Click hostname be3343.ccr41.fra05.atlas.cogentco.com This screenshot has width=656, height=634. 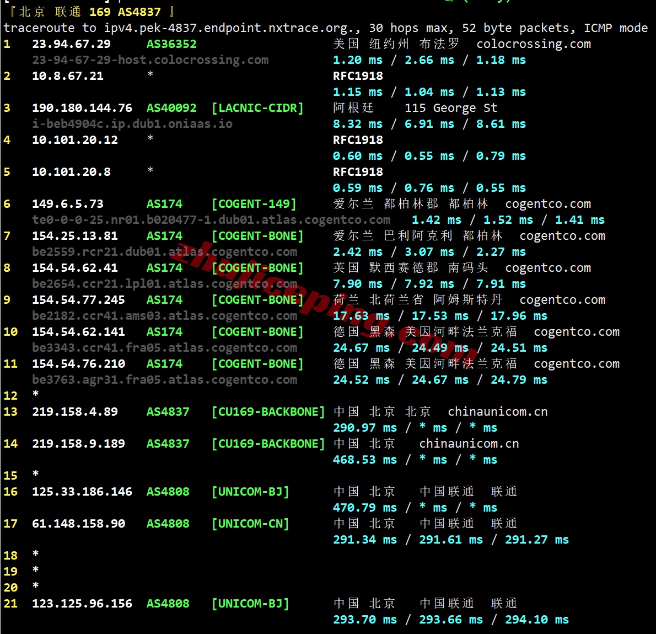pos(164,348)
